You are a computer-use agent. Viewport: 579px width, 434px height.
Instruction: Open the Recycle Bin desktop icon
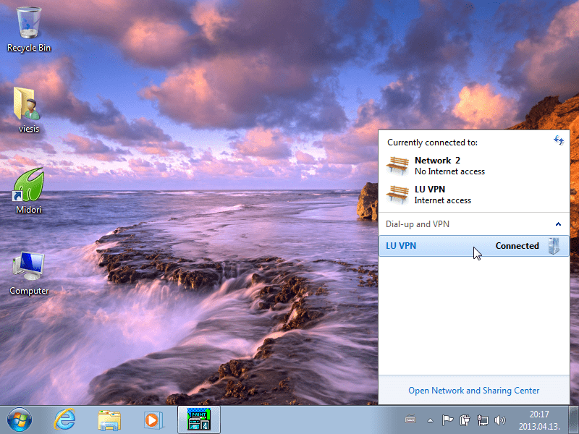click(x=29, y=30)
